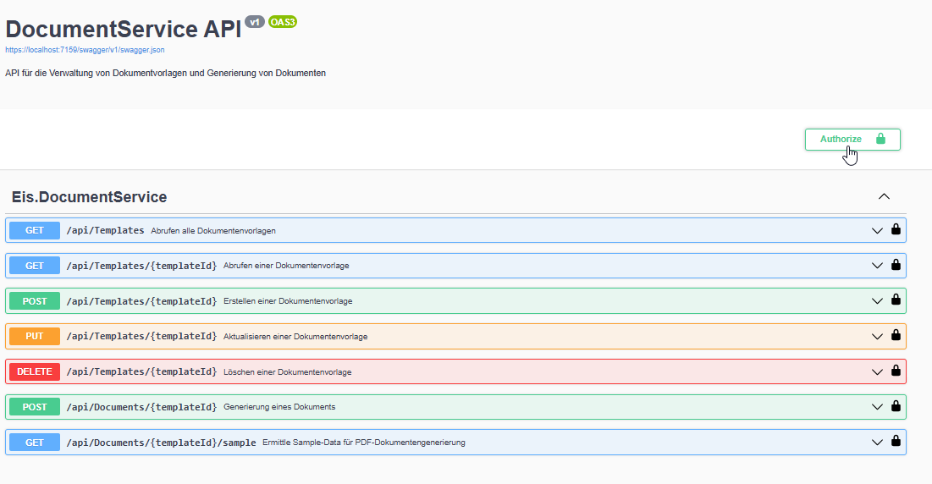The width and height of the screenshot is (932, 484).
Task: Click 'Abrufen alle Dokumentenvorlagen' description
Action: [212, 230]
